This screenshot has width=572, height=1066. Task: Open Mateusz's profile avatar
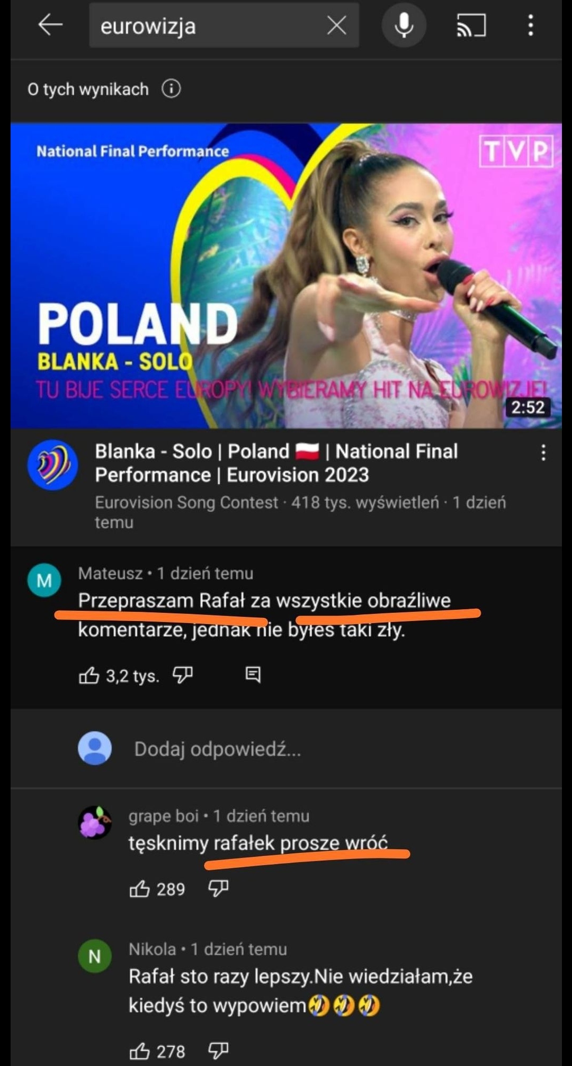click(x=44, y=580)
